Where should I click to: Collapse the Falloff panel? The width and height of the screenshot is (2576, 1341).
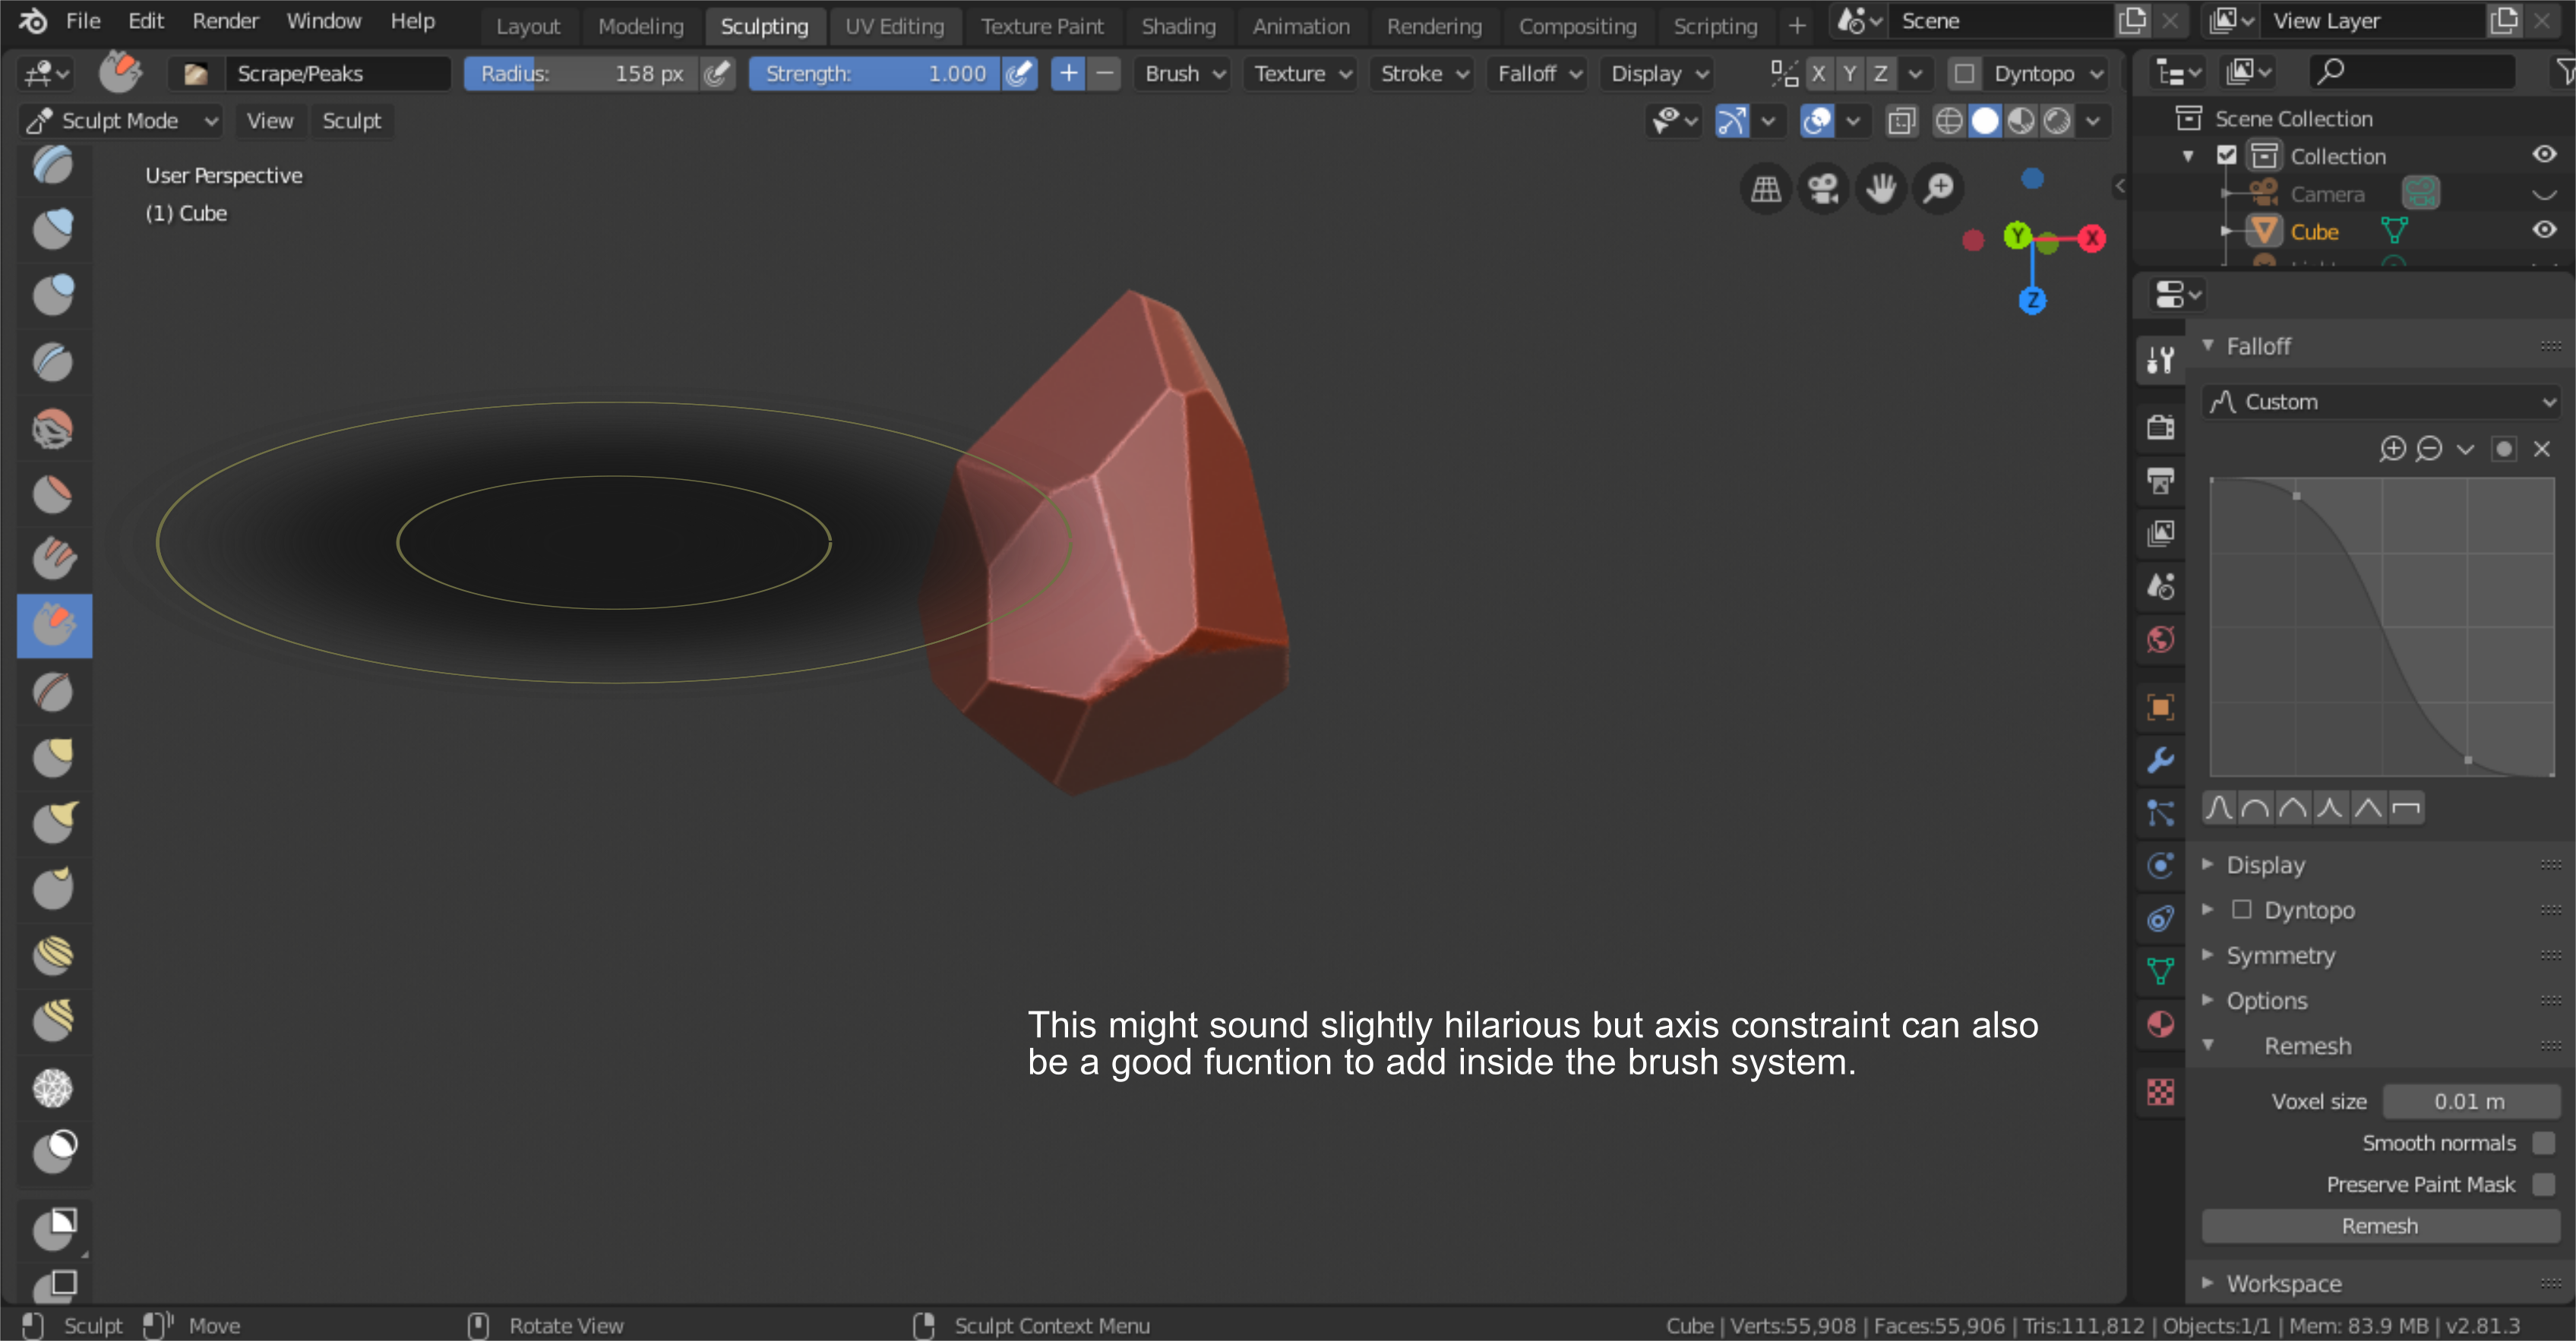[2258, 346]
